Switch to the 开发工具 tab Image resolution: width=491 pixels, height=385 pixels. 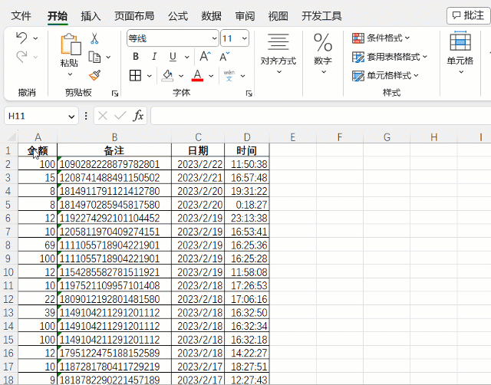tap(321, 15)
